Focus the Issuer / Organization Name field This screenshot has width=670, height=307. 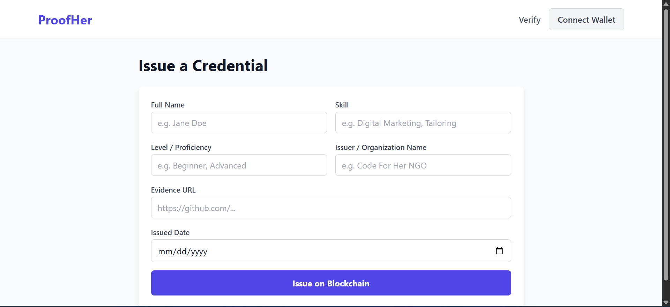point(423,165)
